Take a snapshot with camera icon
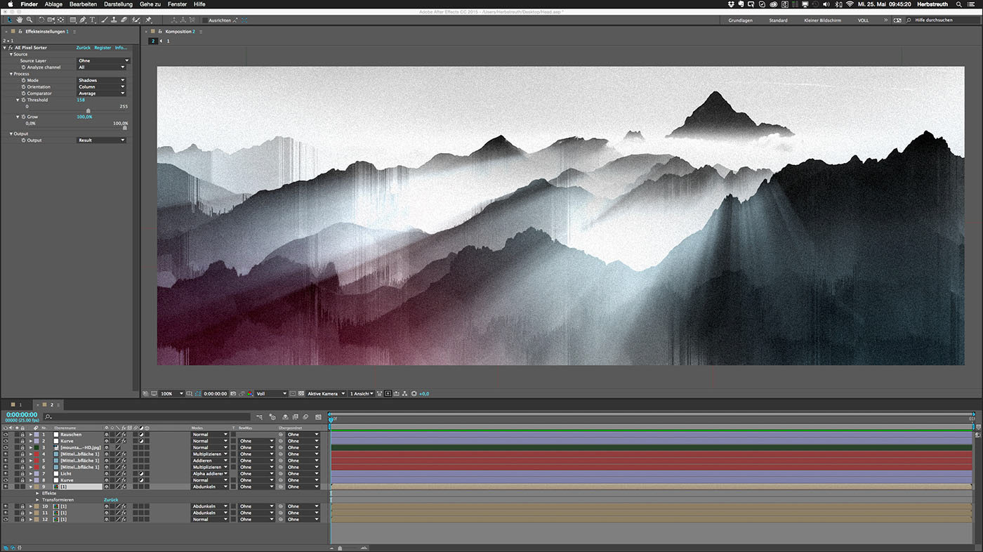Viewport: 983px width, 552px height. [x=233, y=393]
